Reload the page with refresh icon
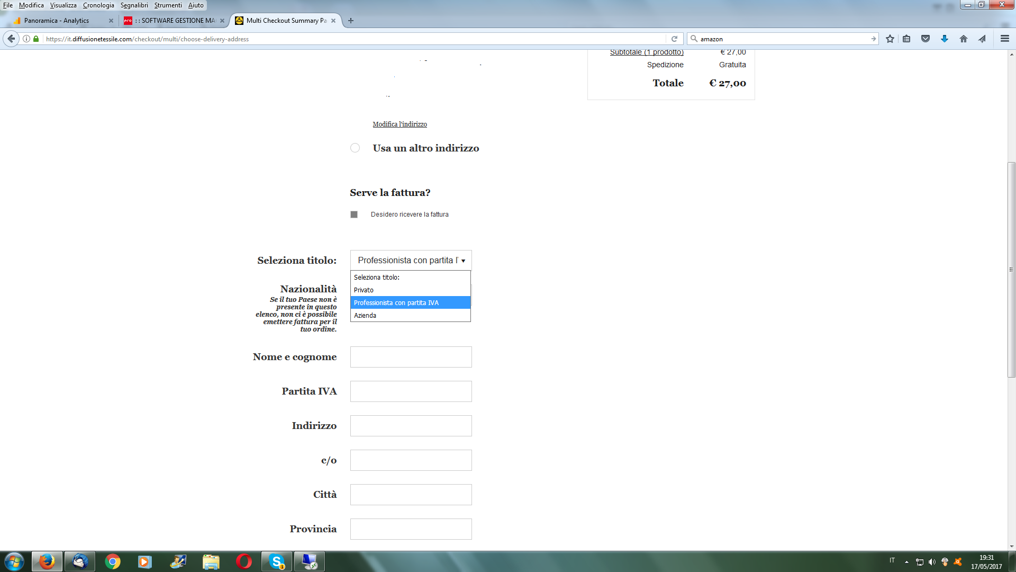 tap(674, 39)
